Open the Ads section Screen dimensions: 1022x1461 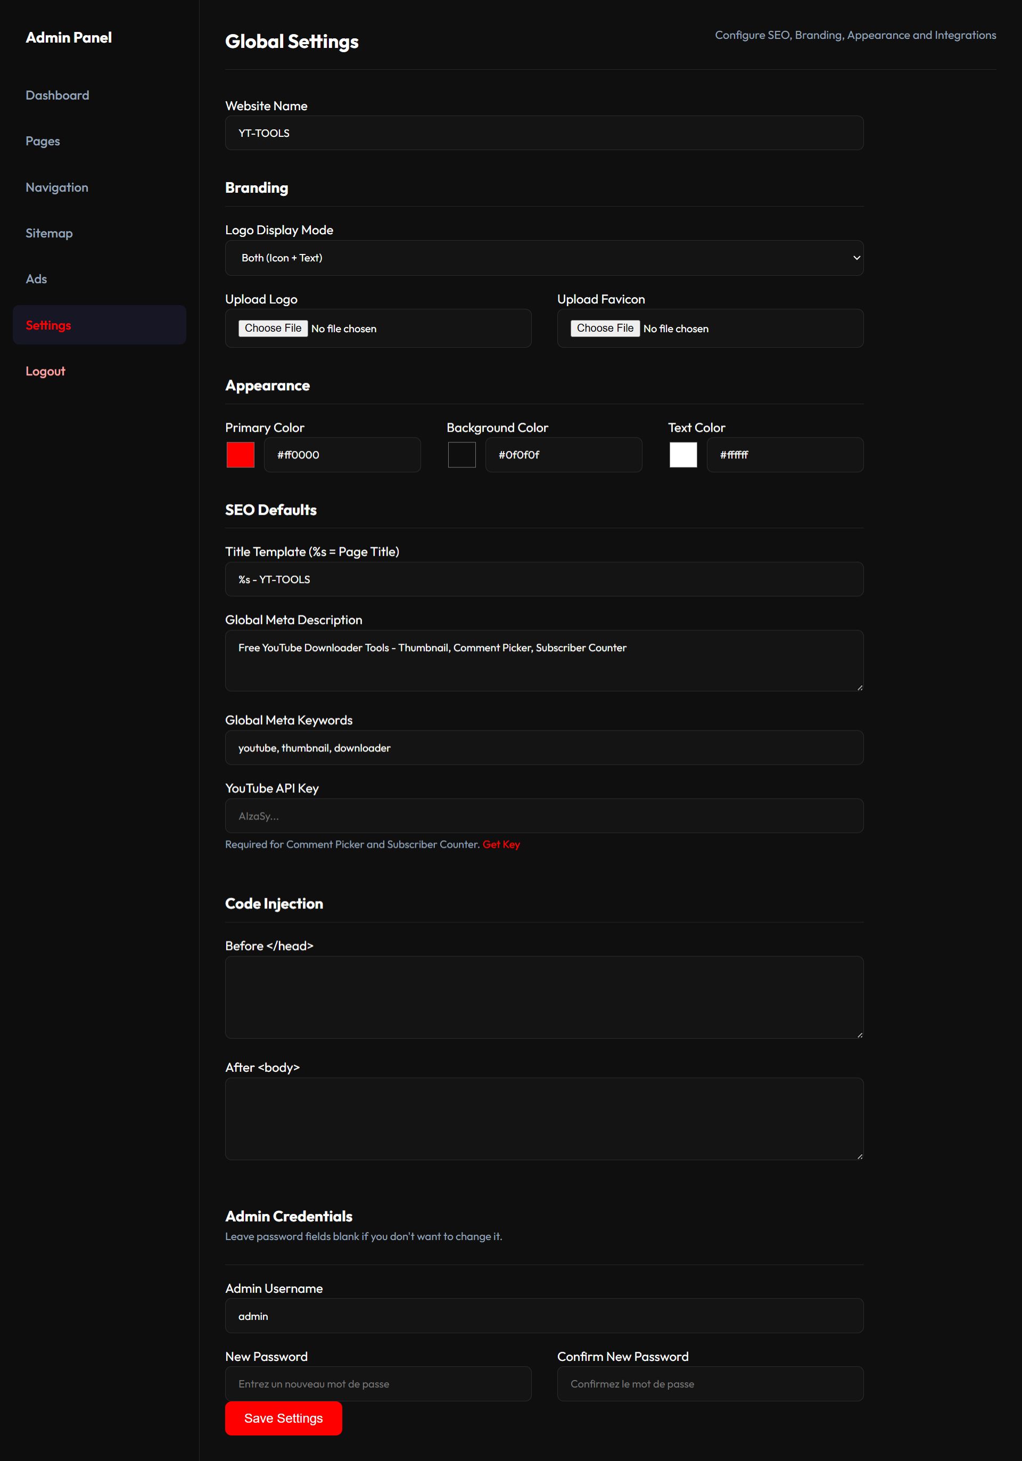tap(36, 280)
